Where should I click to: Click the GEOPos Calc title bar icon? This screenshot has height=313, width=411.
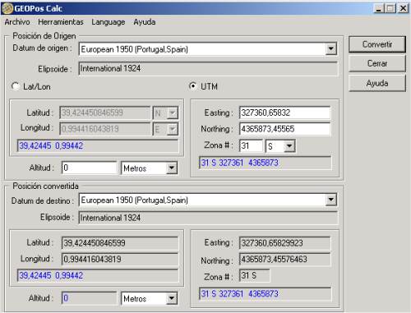click(7, 8)
